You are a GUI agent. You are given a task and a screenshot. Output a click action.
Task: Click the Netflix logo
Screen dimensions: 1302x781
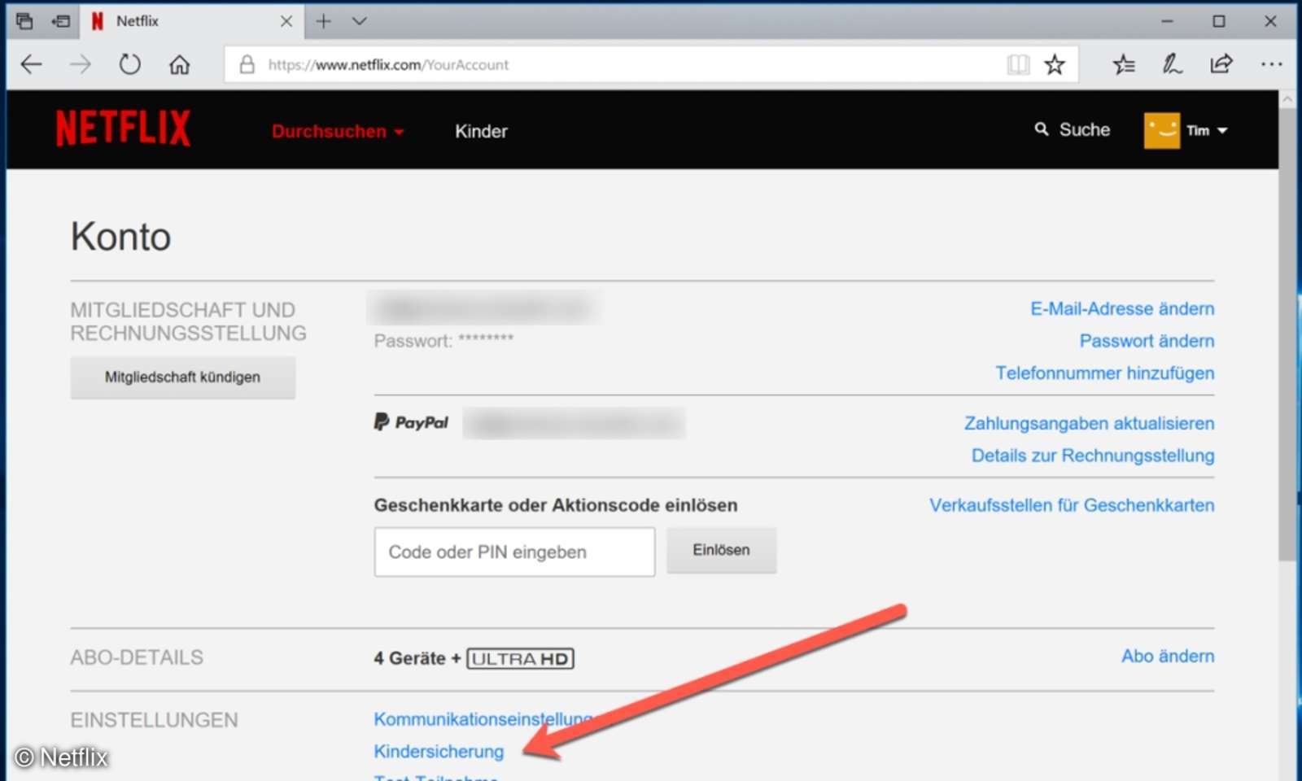click(x=123, y=128)
